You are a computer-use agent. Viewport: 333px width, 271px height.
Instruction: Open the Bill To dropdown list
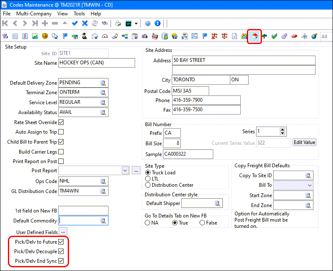[309, 185]
